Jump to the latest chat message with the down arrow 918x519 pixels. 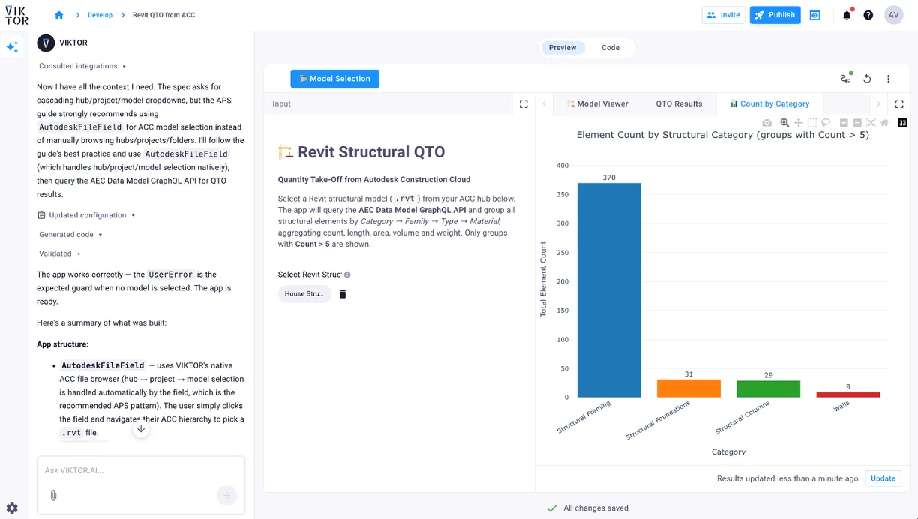pos(141,429)
